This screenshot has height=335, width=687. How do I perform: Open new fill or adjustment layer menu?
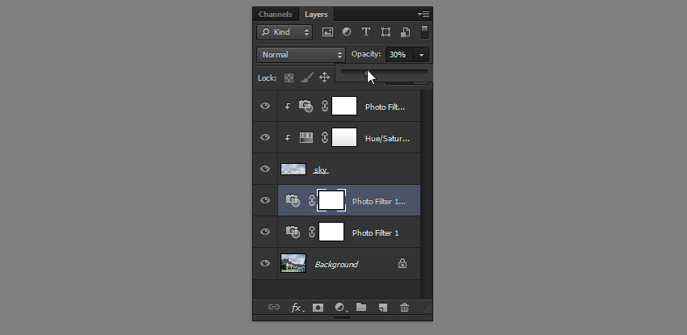[340, 308]
